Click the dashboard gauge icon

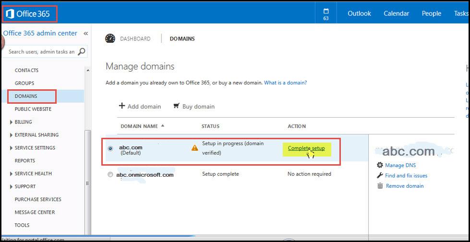click(110, 39)
